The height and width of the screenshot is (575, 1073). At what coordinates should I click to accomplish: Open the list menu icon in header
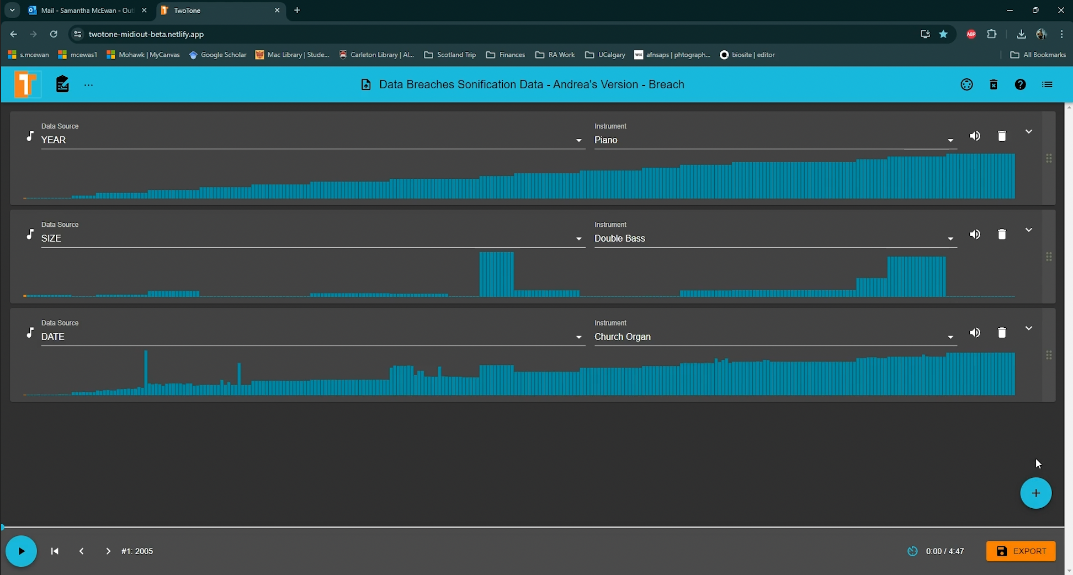pyautogui.click(x=1047, y=84)
